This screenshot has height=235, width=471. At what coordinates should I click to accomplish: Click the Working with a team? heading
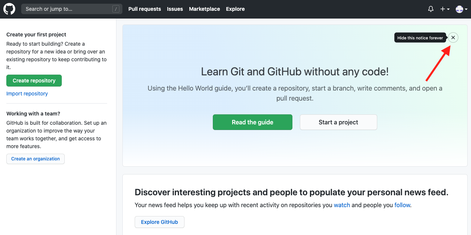pos(33,114)
